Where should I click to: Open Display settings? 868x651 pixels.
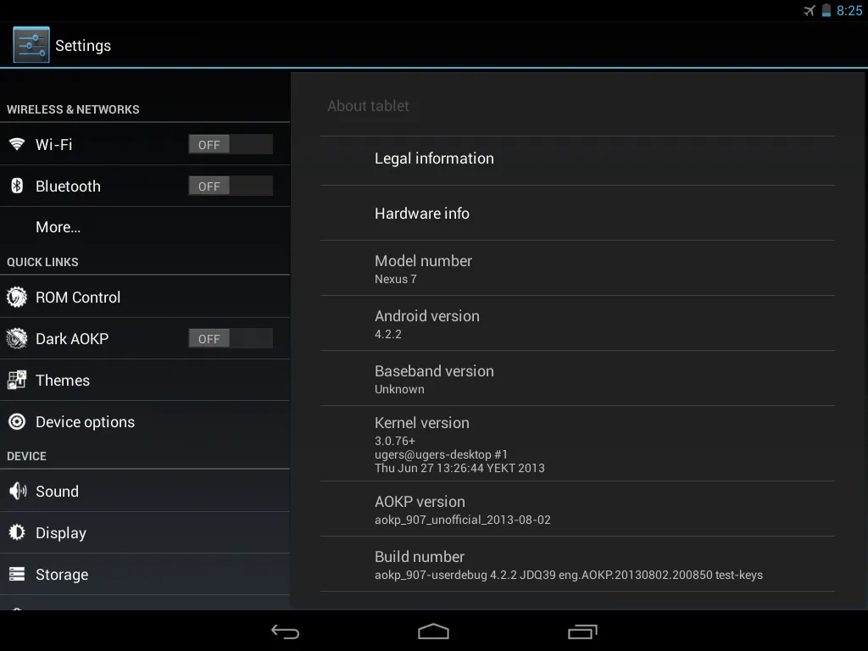(145, 532)
